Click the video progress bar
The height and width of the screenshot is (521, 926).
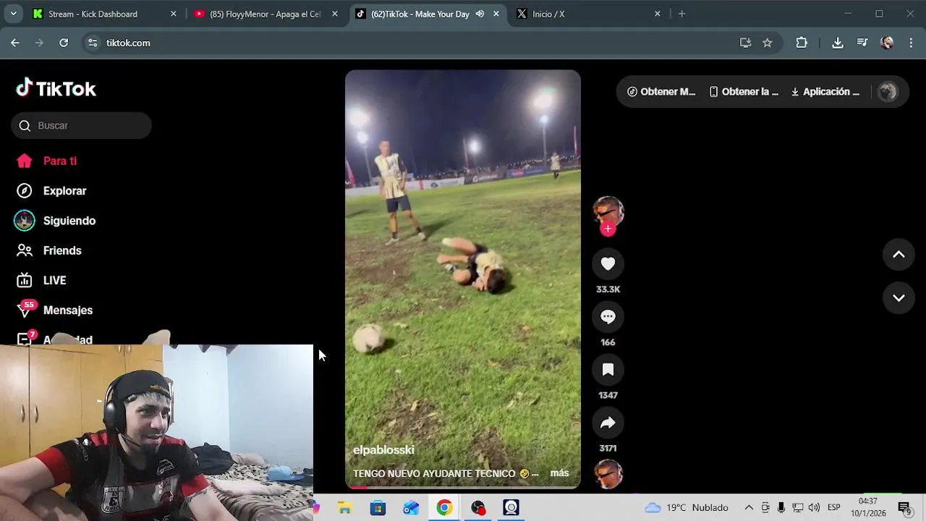pyautogui.click(x=463, y=487)
